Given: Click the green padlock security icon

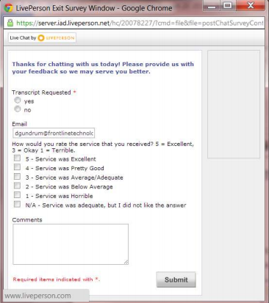Looking at the screenshot, I should (10, 23).
